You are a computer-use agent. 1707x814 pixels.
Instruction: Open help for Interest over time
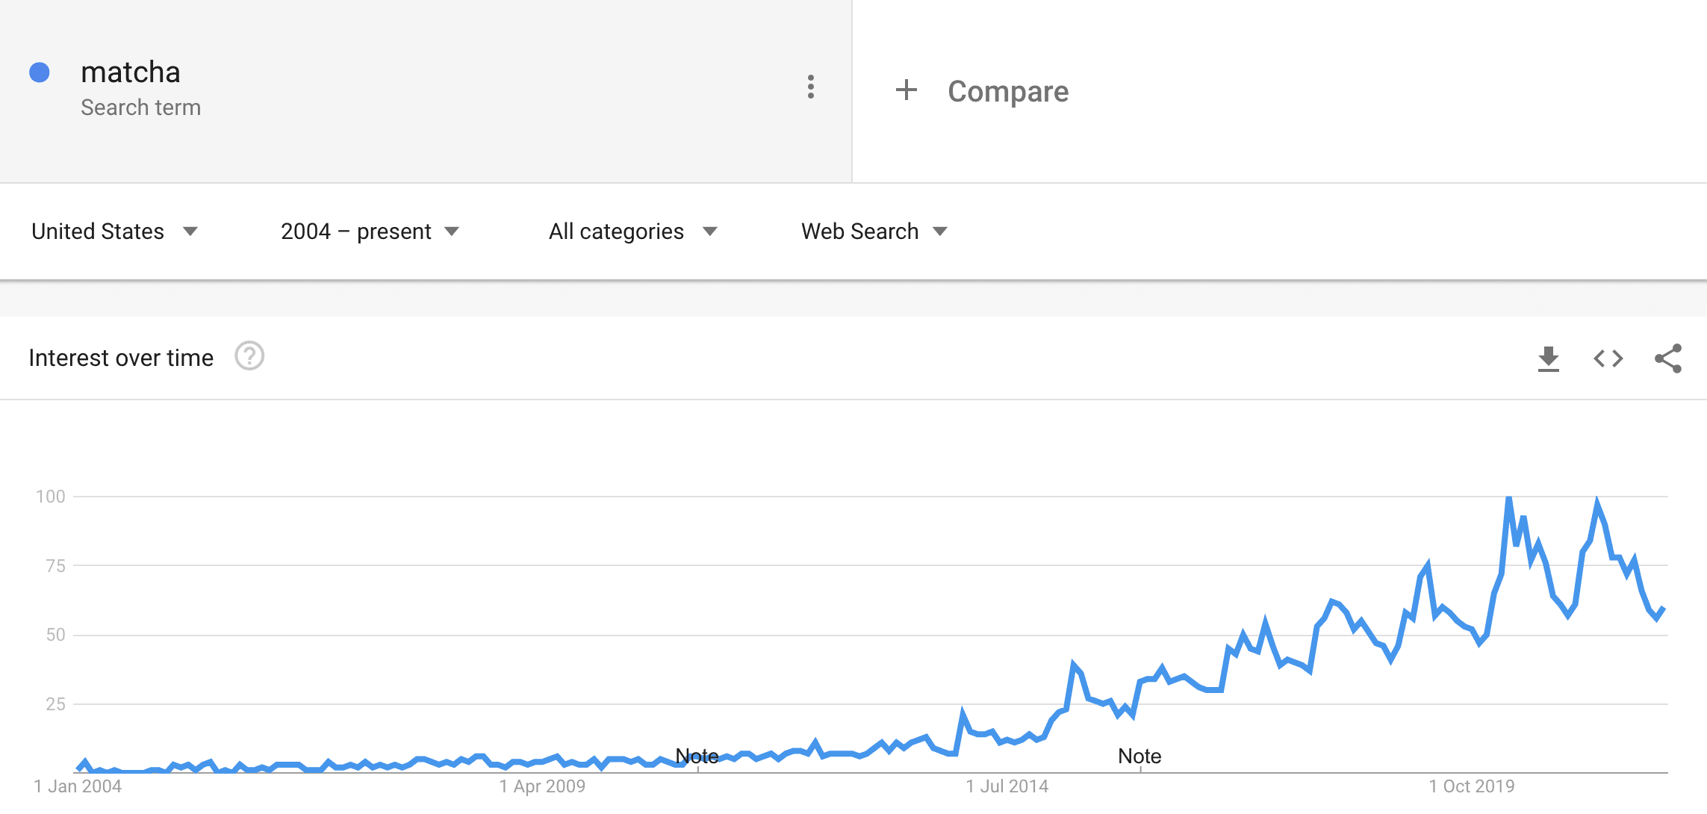point(249,356)
